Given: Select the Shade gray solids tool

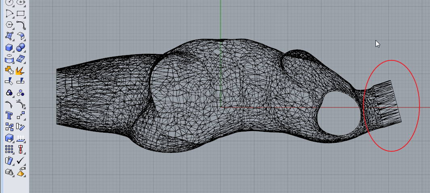Looking at the screenshot, I should (9, 172).
